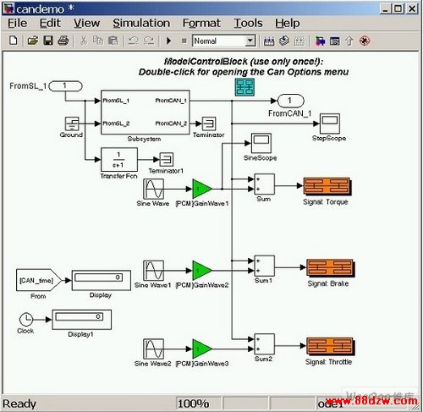
Task: Click the green [PCM]GainWave1 gain block
Action: pyautogui.click(x=202, y=189)
